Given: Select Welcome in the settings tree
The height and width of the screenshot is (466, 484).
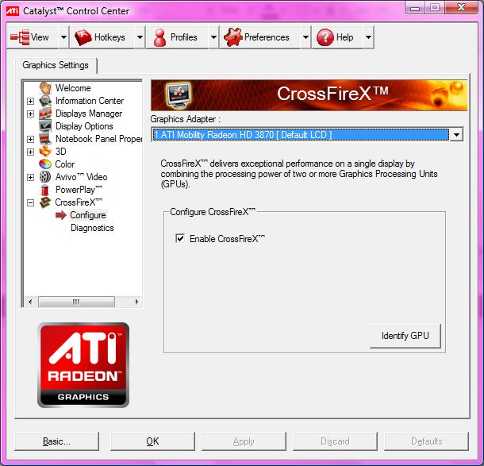Looking at the screenshot, I should tap(73, 88).
